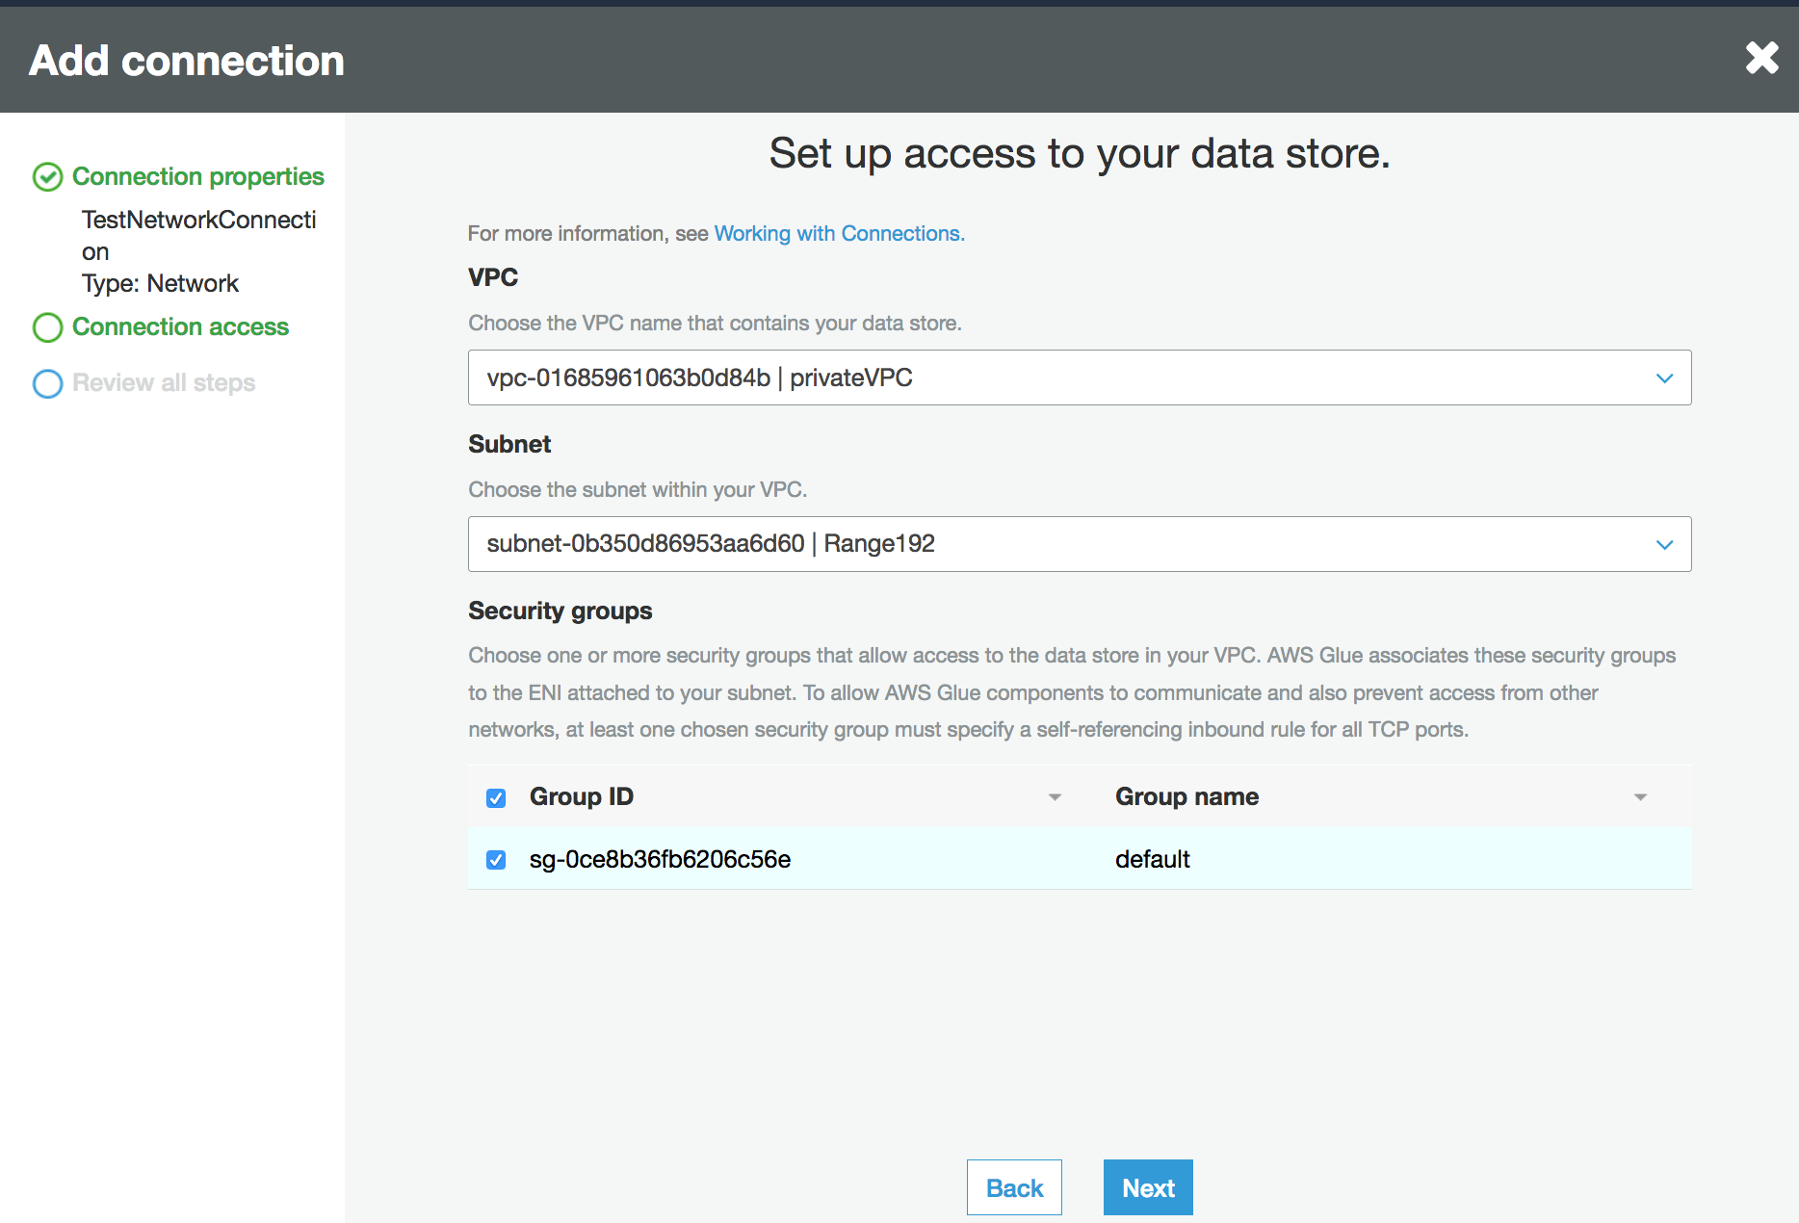Click the Connection properties green checkmark icon
Screen dimensions: 1799x1223
click(x=47, y=177)
